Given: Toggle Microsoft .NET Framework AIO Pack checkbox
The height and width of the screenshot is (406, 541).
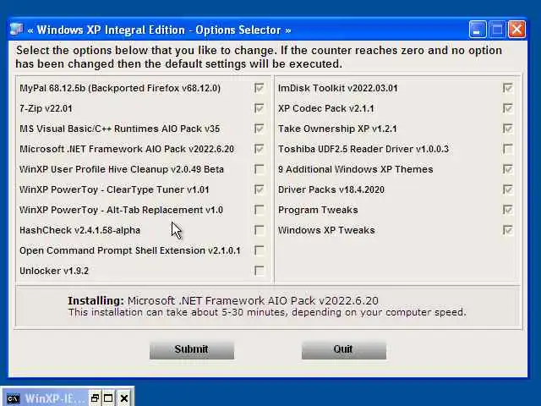Looking at the screenshot, I should [x=260, y=149].
